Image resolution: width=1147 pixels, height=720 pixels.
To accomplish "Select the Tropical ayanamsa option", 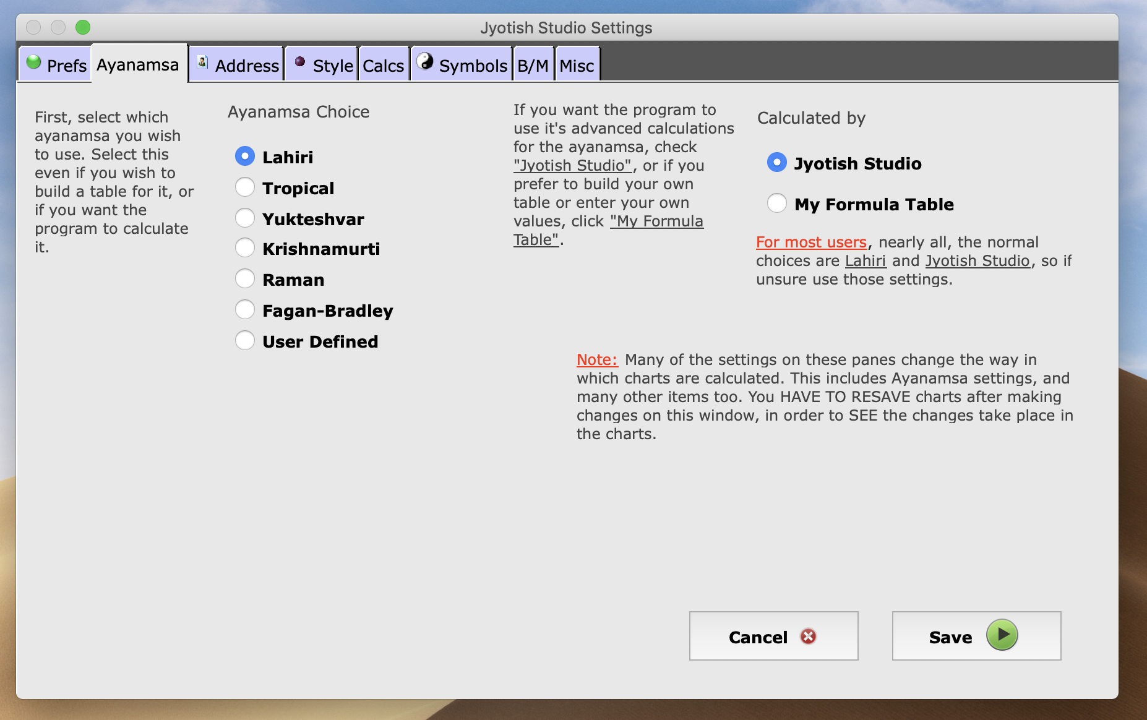I will (245, 187).
